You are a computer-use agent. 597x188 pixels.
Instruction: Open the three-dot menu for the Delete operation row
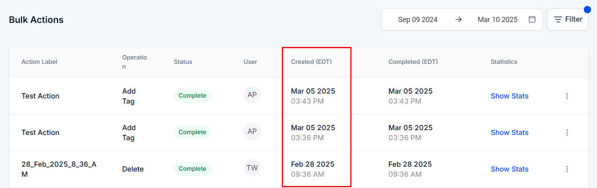click(x=567, y=169)
